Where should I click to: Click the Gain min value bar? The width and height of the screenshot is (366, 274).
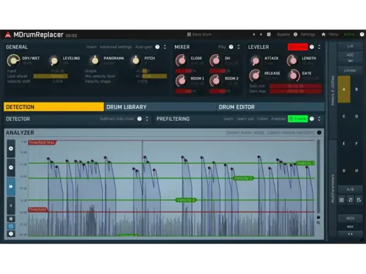(296, 86)
